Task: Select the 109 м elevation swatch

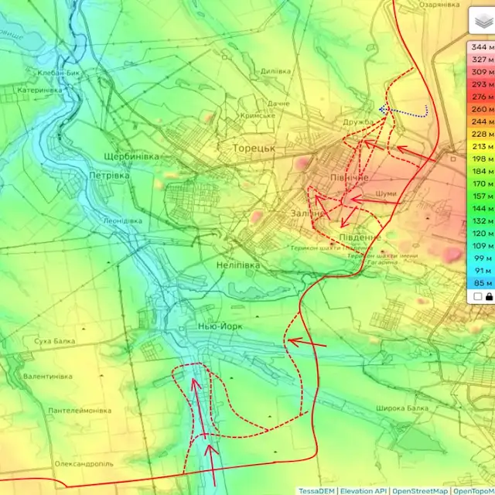Action: (480, 245)
